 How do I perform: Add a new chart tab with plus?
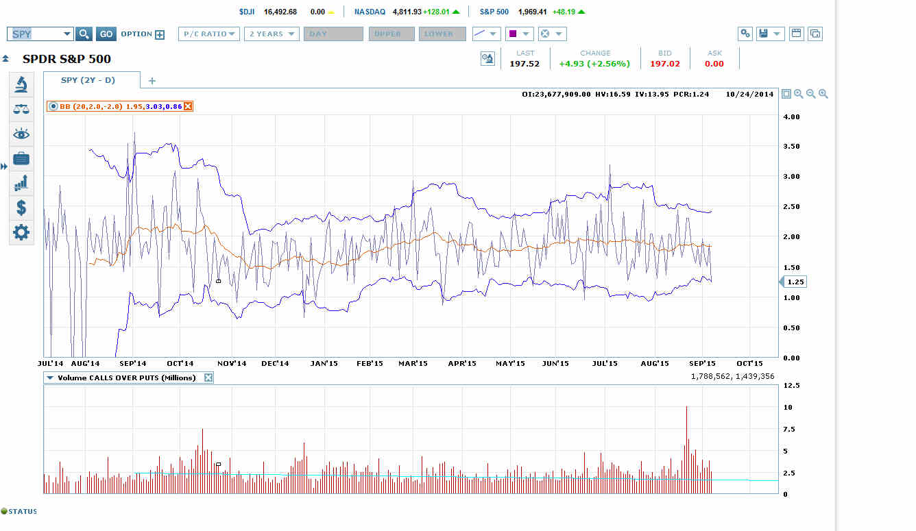152,81
